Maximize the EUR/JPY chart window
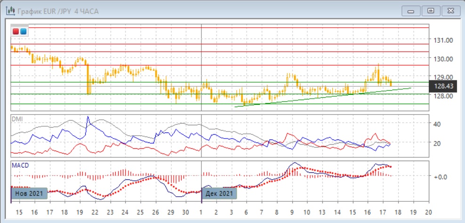This screenshot has height=223, width=465. coord(430,10)
